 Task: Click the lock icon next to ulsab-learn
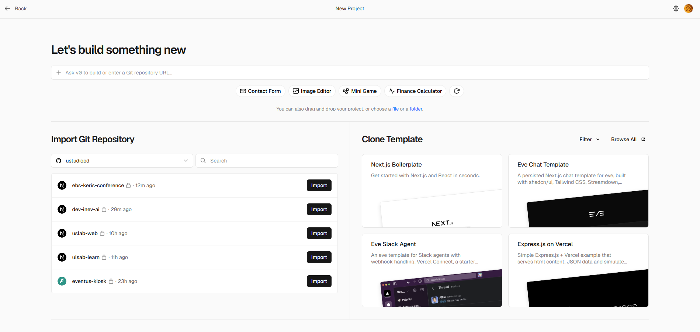pyautogui.click(x=104, y=257)
